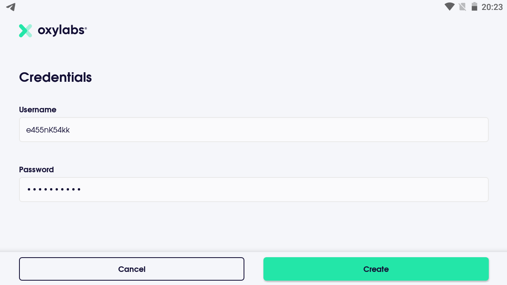
Task: Click empty right end of Password field
Action: (456, 190)
